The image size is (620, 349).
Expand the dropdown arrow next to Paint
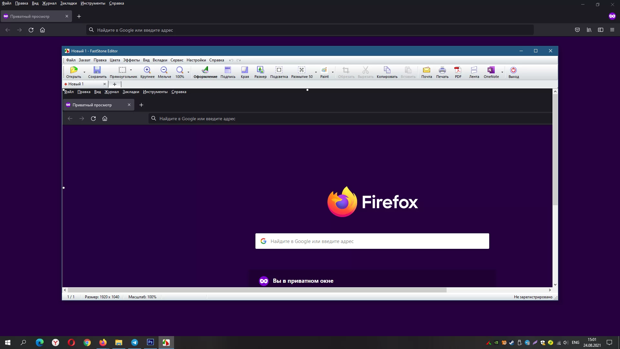(333, 72)
